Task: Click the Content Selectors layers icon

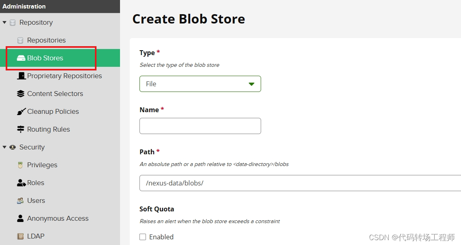Action: click(x=20, y=94)
